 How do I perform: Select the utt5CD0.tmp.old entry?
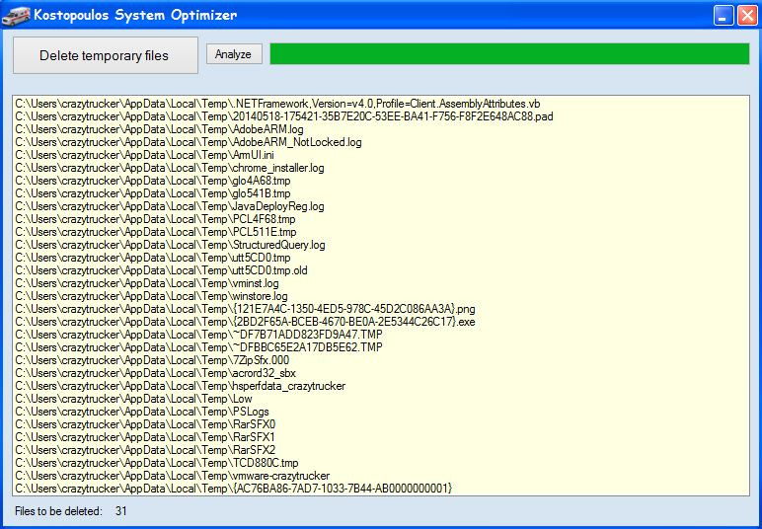(x=161, y=270)
